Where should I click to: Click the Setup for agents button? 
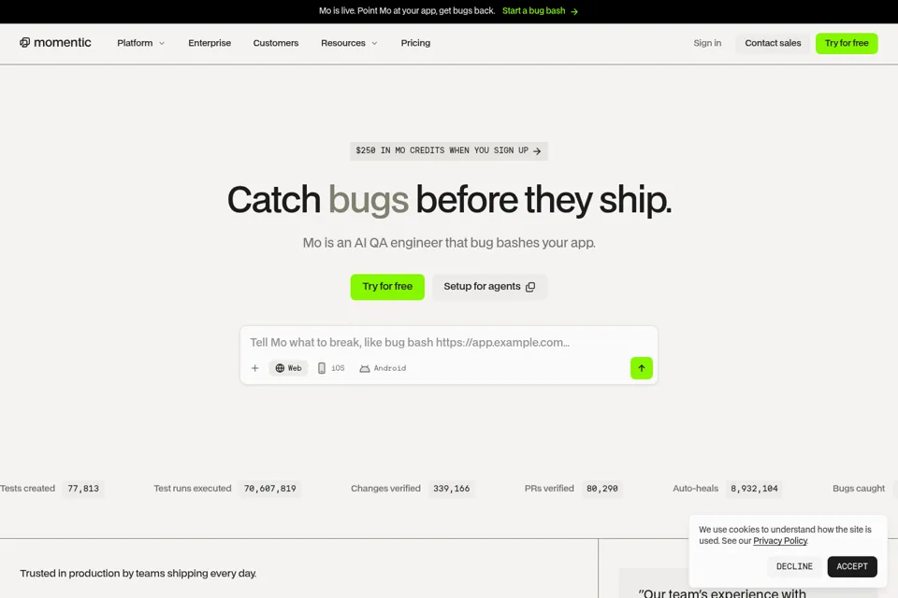coord(489,287)
